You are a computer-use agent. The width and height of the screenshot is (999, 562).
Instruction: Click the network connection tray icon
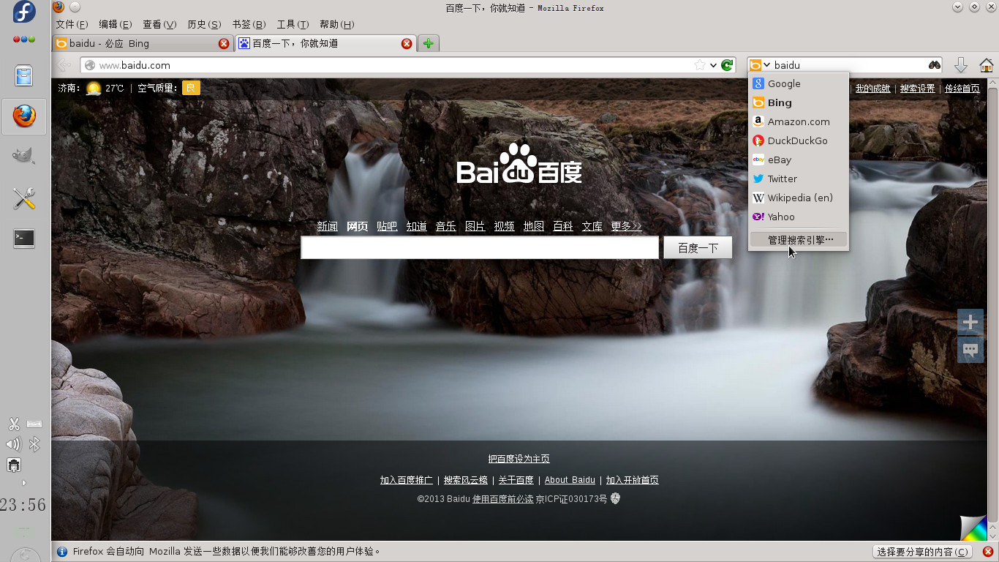point(14,465)
